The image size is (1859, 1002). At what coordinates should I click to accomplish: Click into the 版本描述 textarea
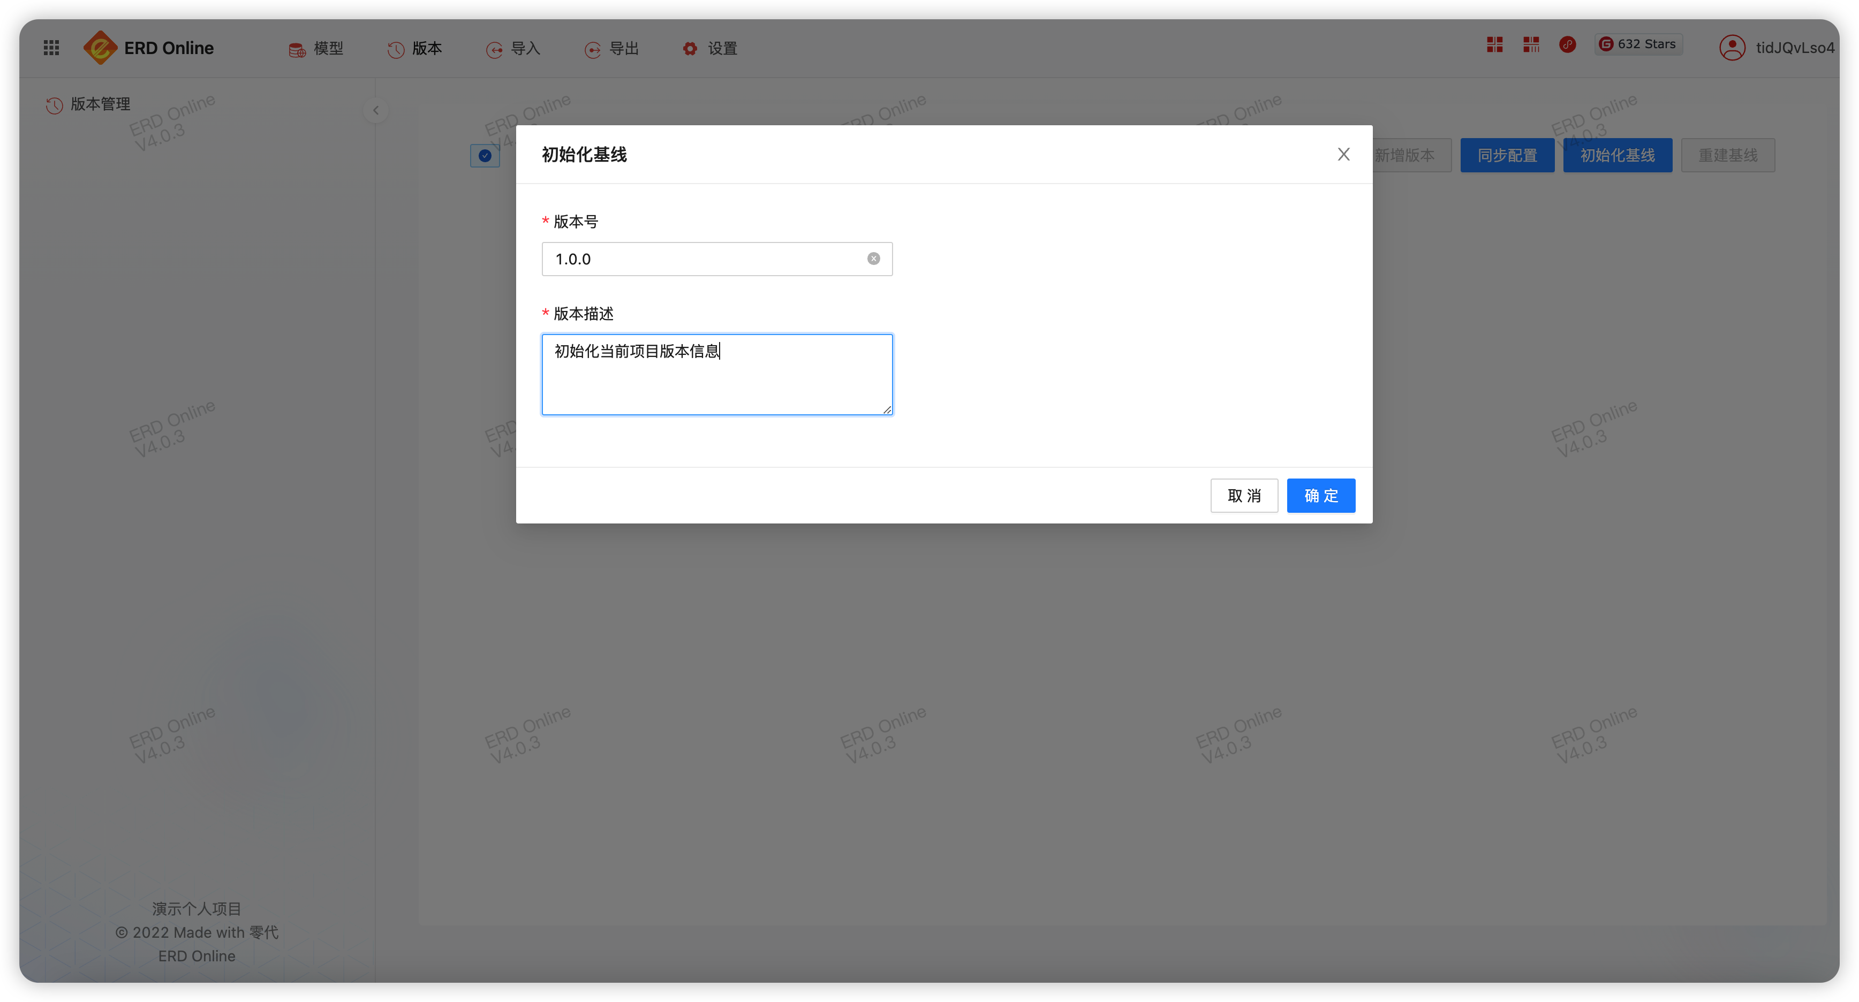tap(717, 374)
